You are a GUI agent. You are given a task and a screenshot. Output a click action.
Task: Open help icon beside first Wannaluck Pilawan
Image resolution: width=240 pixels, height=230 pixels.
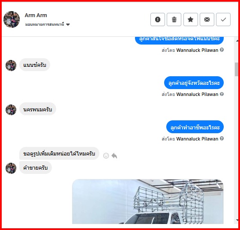[x=222, y=50]
